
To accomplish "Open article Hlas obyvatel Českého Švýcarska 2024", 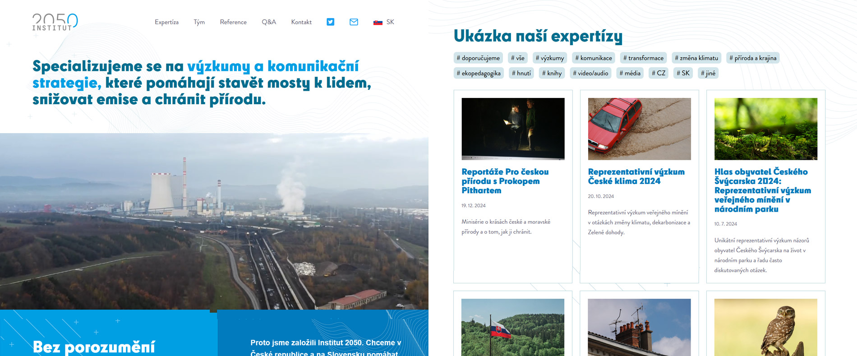I will pyautogui.click(x=763, y=190).
